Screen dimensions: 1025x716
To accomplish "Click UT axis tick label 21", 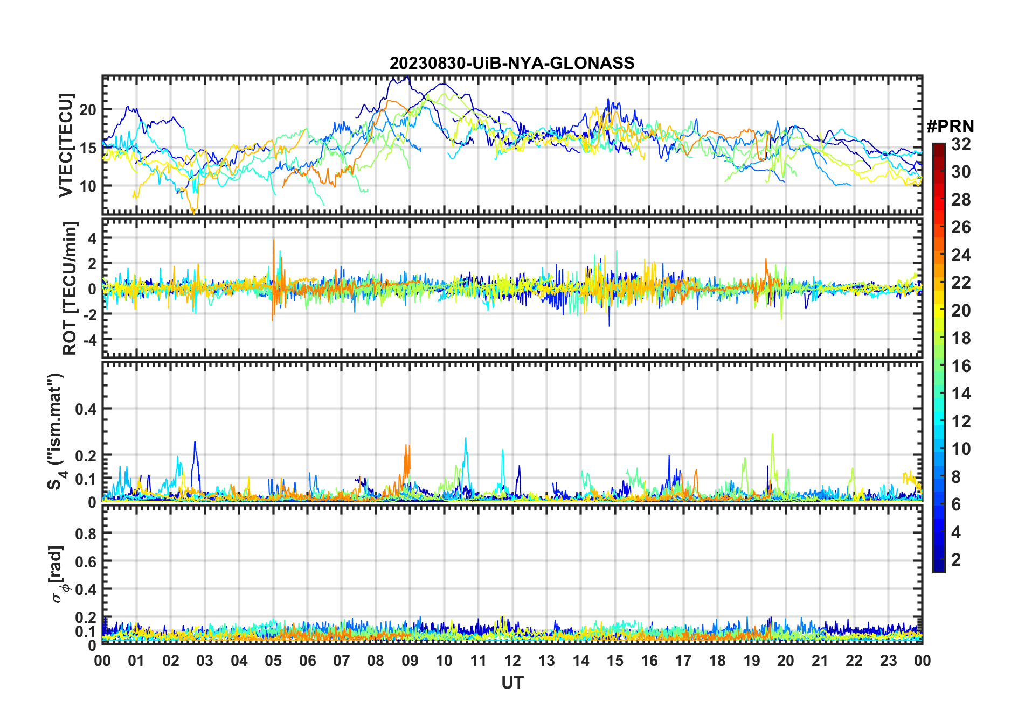I will click(x=820, y=661).
